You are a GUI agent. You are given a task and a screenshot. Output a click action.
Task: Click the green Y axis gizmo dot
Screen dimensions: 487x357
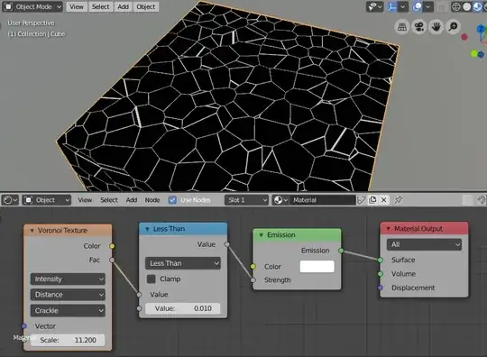pyautogui.click(x=474, y=54)
